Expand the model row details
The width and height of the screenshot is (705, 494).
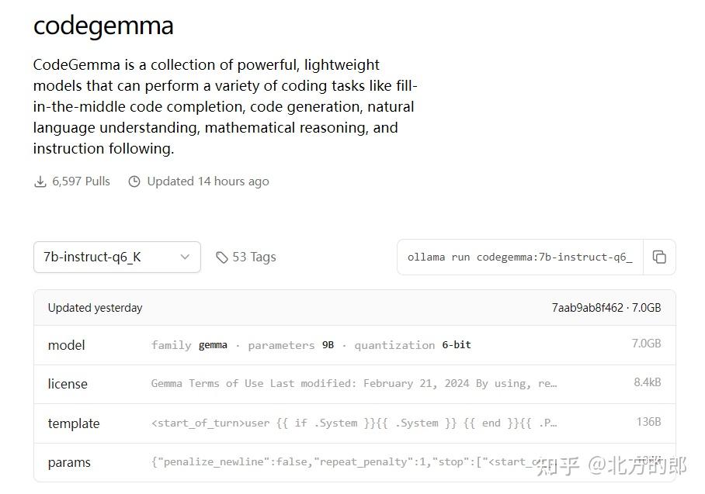pos(66,345)
